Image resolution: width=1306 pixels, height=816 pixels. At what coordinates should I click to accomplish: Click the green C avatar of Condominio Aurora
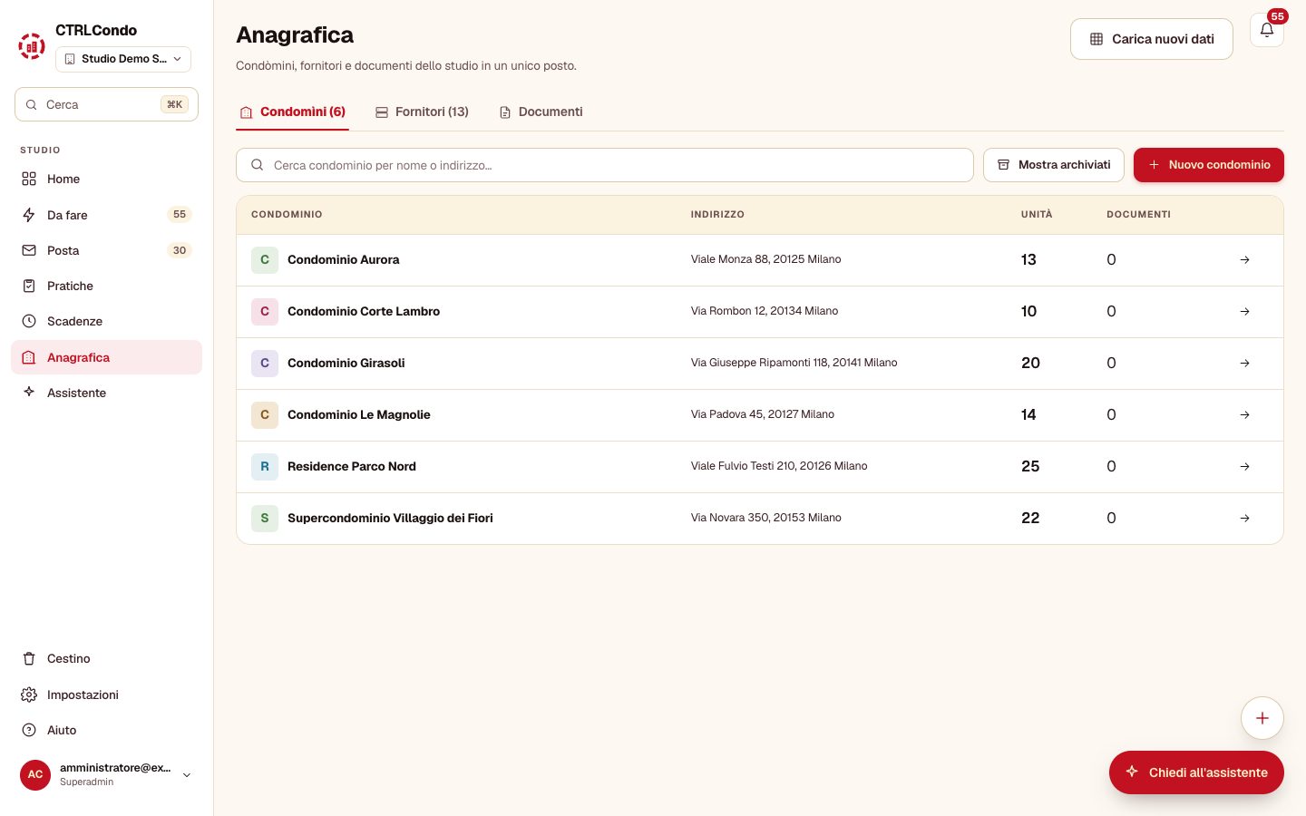265,259
